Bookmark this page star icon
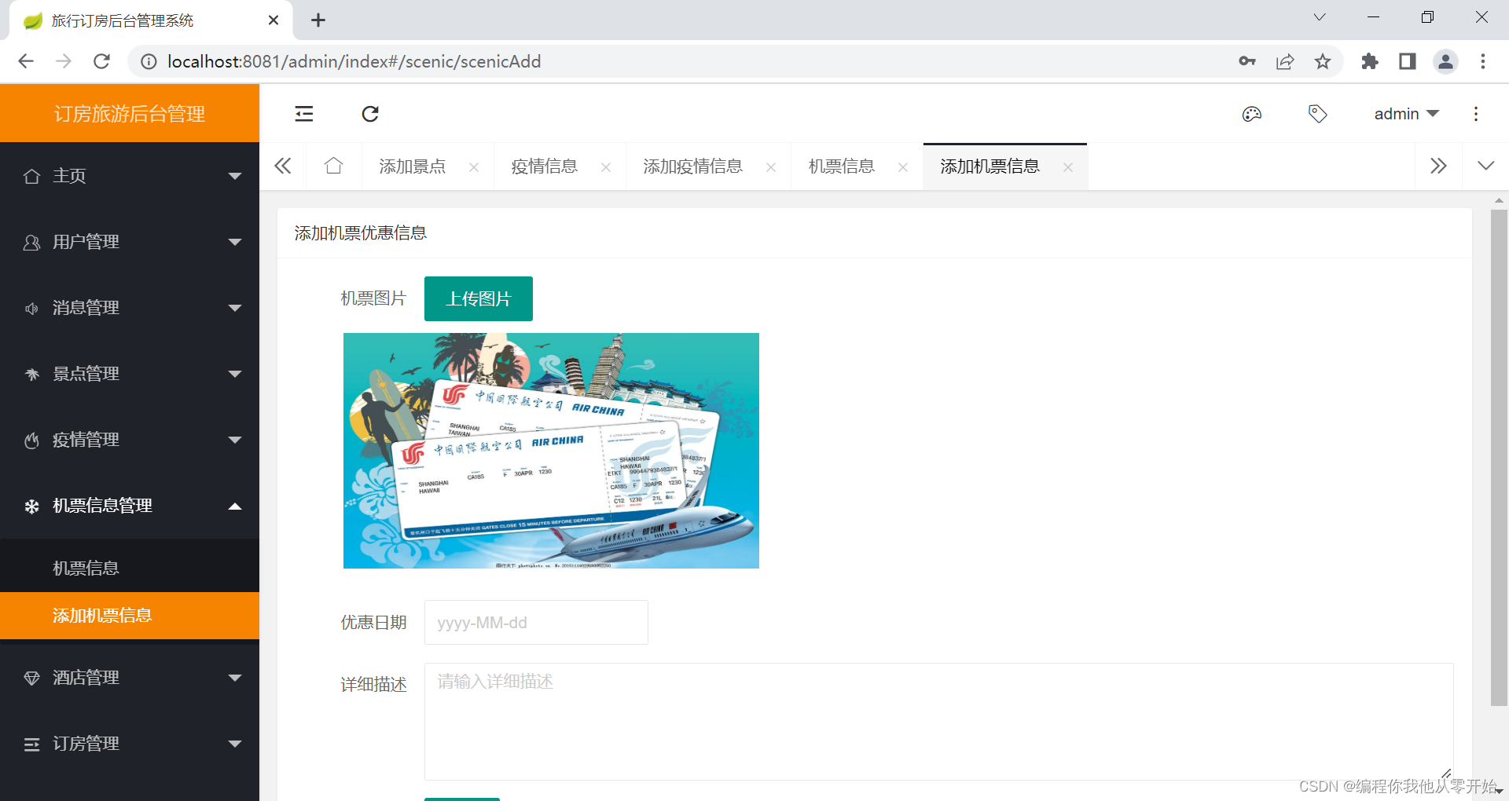 1323,61
